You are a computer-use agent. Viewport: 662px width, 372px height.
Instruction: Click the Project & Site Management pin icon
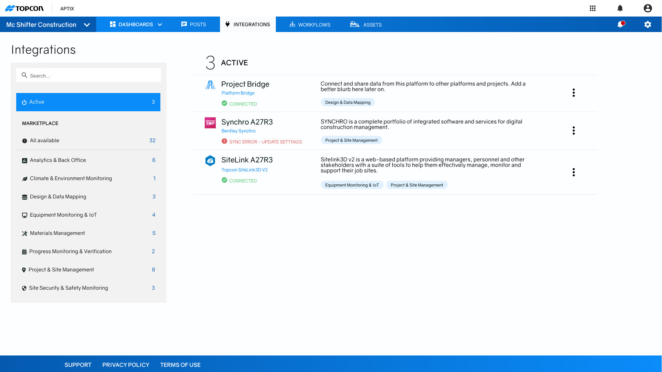click(24, 270)
